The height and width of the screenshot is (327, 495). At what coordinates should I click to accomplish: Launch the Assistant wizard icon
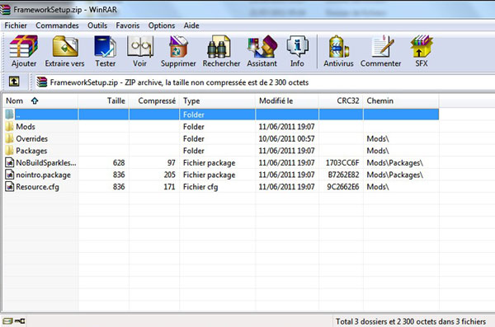tap(262, 47)
